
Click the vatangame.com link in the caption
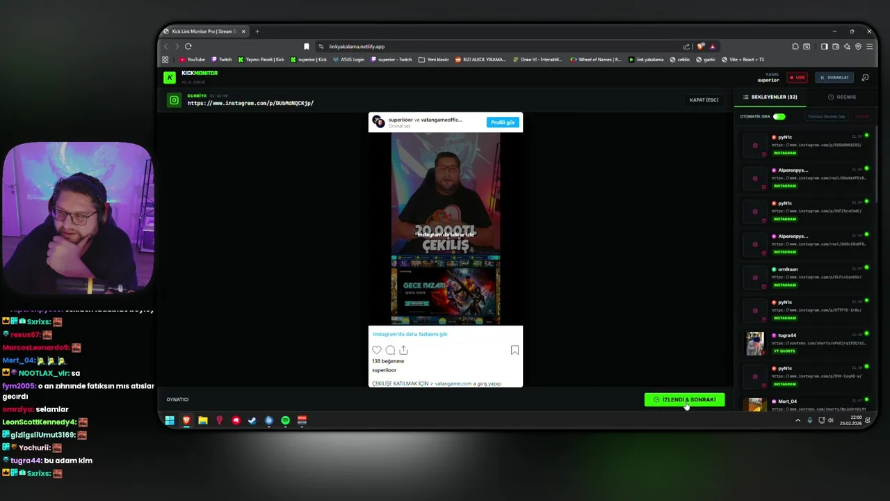tap(453, 383)
